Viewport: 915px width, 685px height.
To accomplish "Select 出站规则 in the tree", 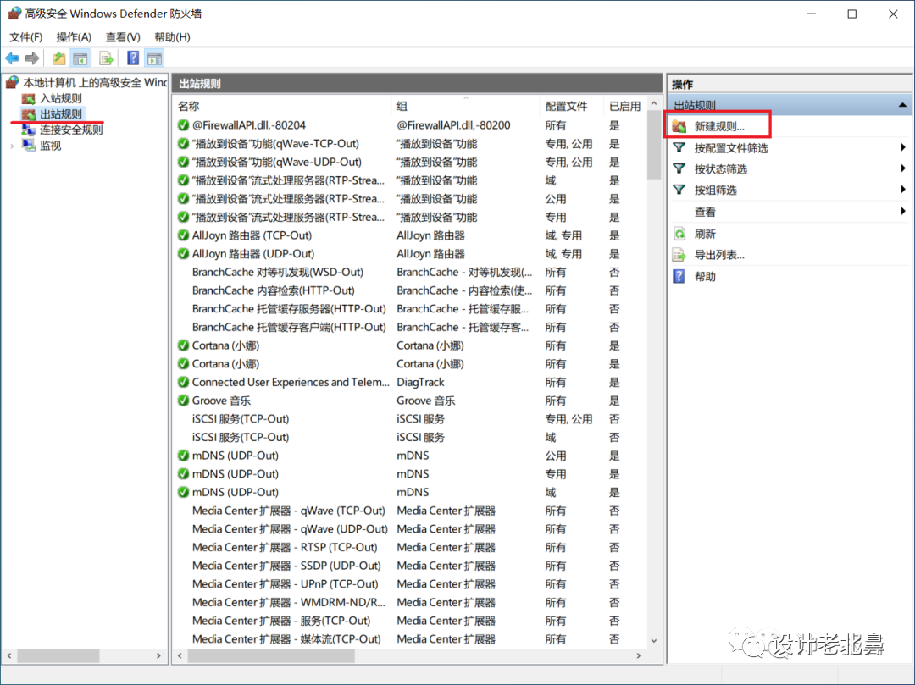I will (x=61, y=113).
